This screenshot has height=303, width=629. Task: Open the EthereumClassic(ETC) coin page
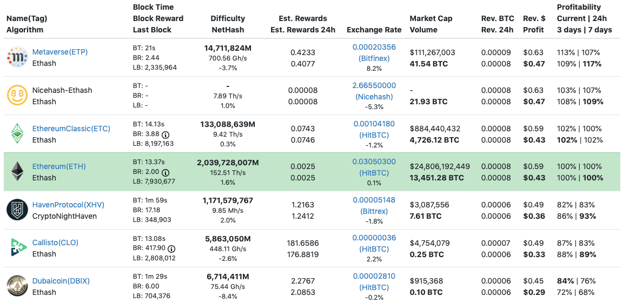pyautogui.click(x=71, y=129)
